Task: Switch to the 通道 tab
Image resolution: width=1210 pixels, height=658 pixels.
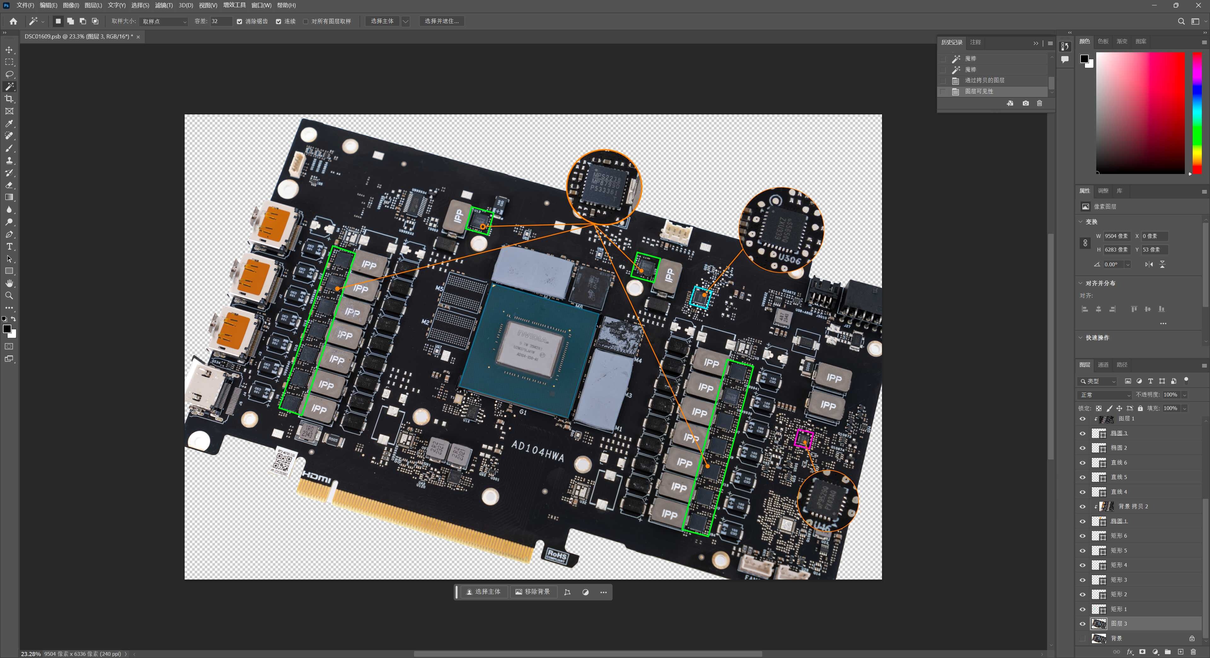Action: click(x=1103, y=365)
